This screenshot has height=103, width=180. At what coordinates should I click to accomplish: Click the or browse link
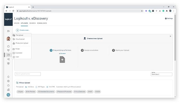tap(62, 54)
